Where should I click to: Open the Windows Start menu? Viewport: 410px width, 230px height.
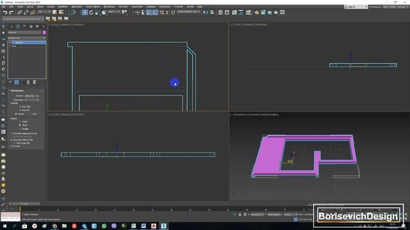pos(4,226)
